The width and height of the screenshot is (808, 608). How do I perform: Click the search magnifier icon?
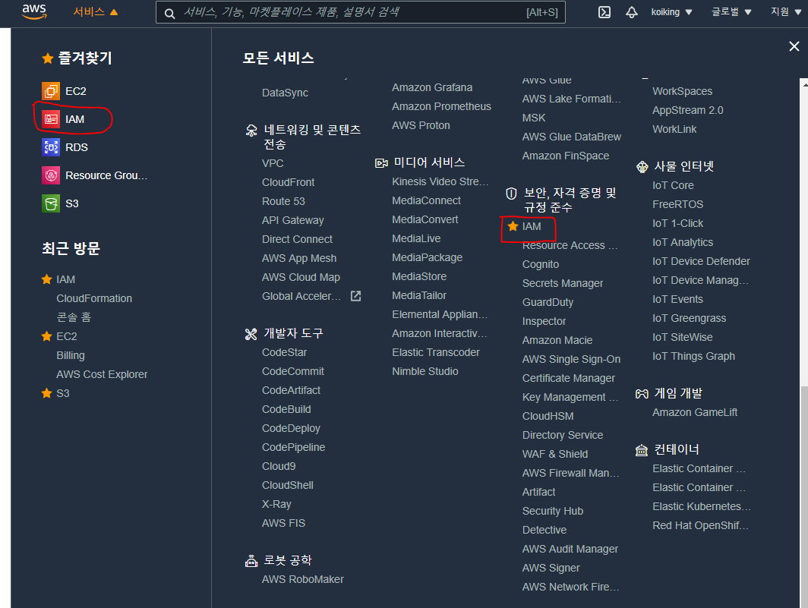coord(169,13)
